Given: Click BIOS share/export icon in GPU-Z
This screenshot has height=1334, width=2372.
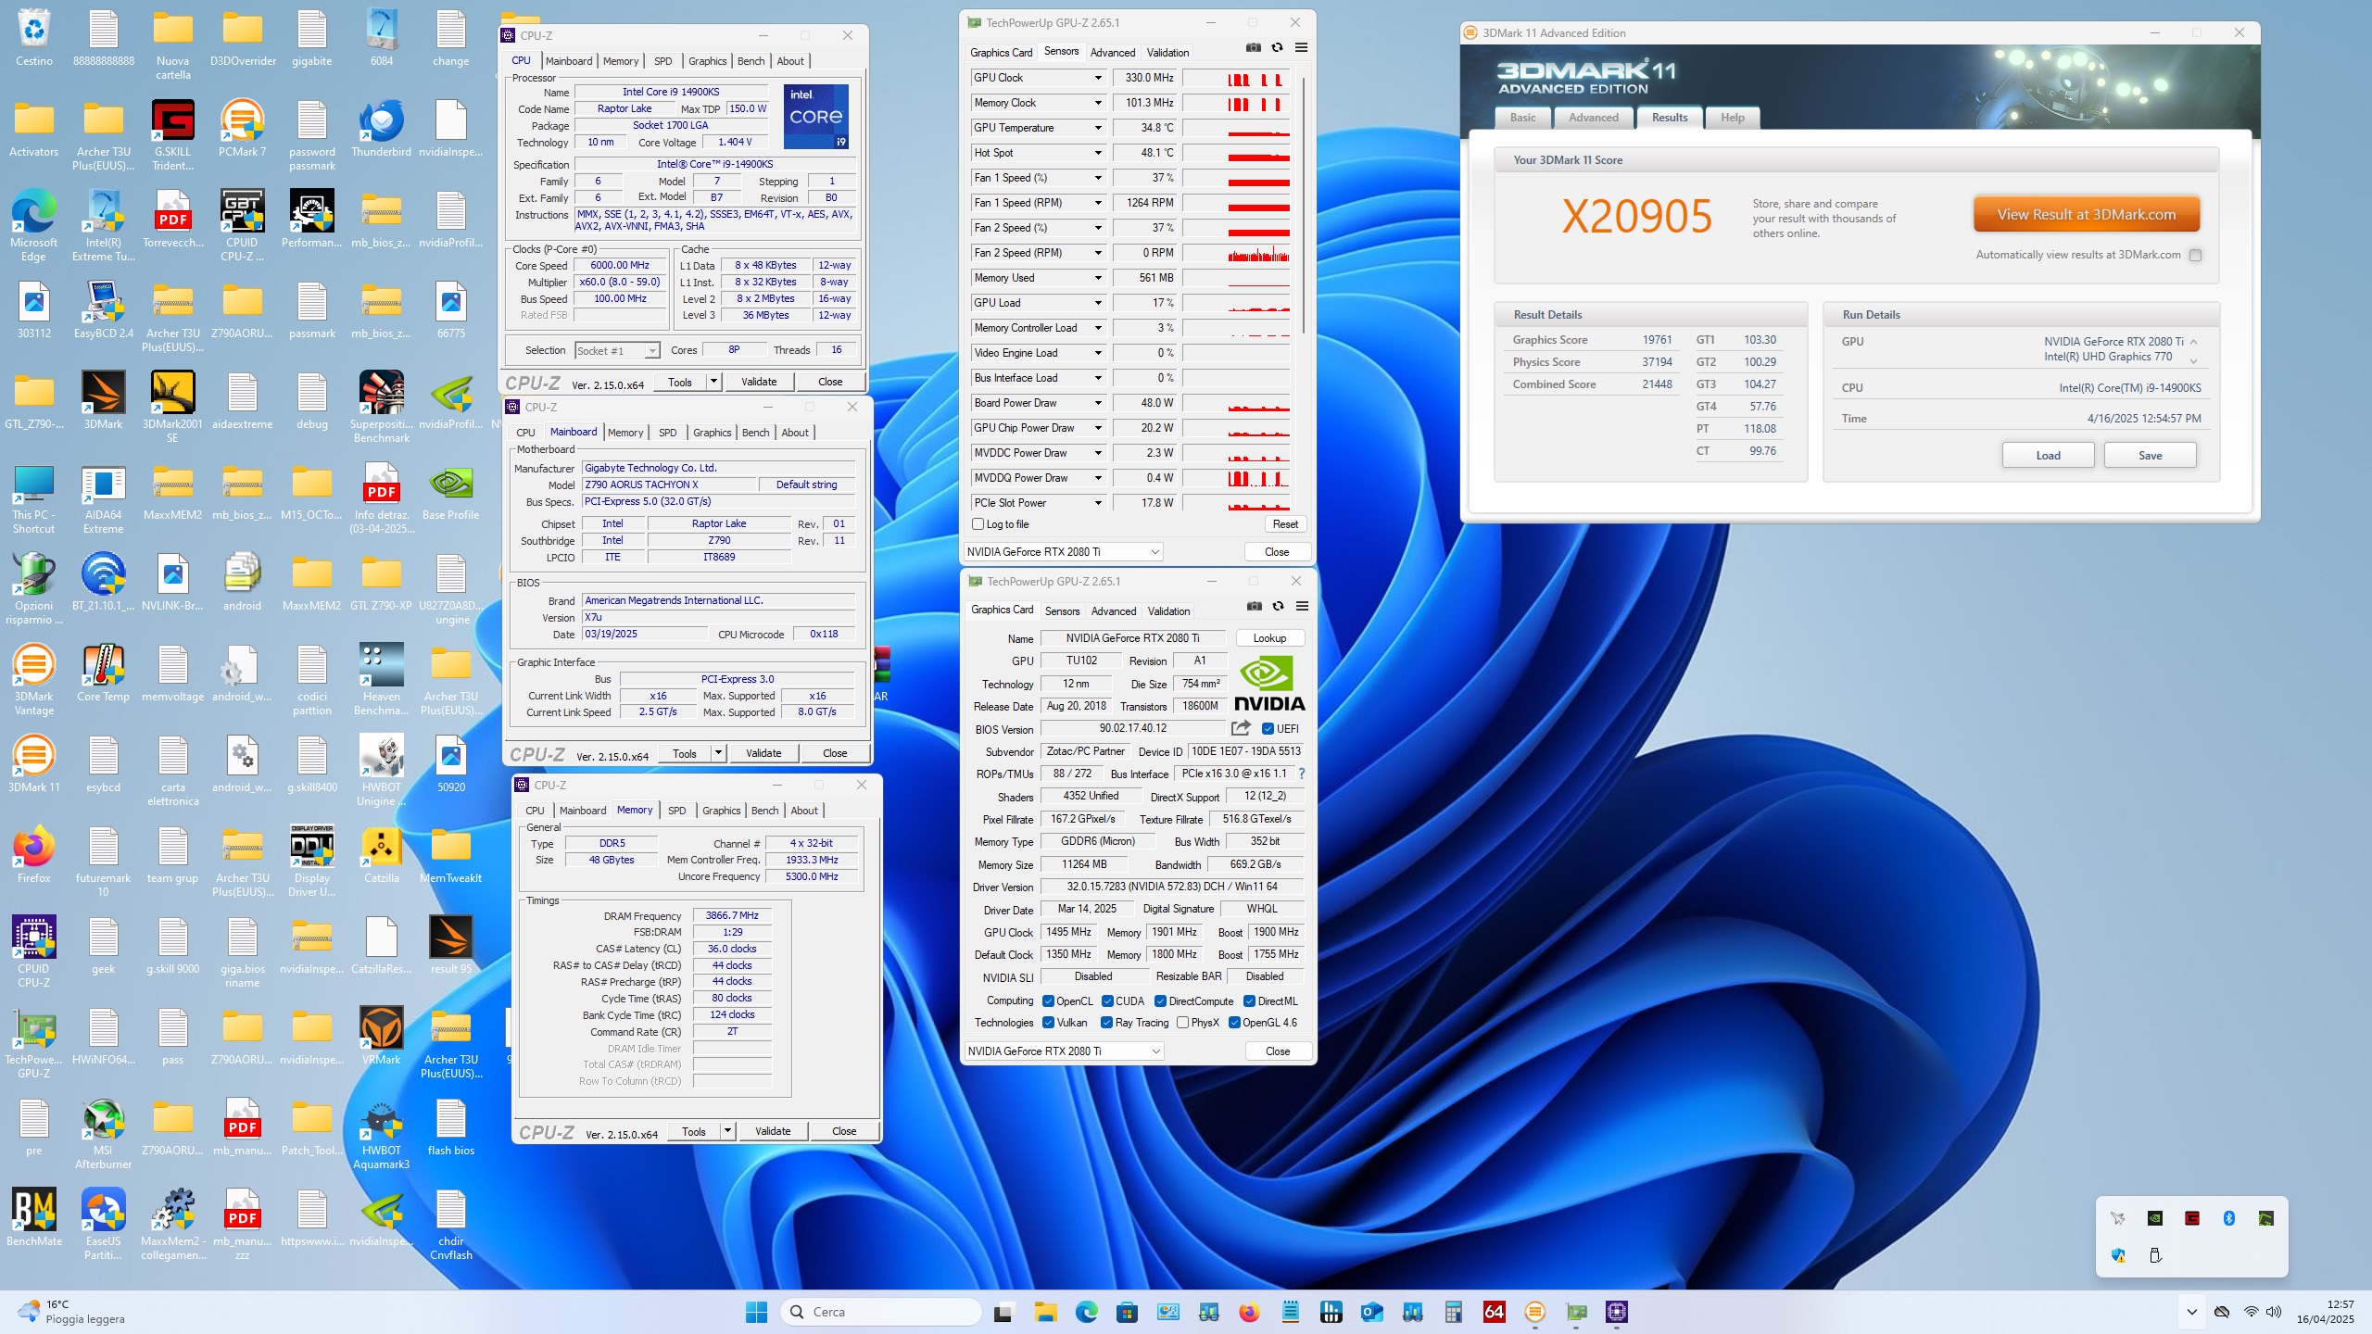Looking at the screenshot, I should [1242, 728].
